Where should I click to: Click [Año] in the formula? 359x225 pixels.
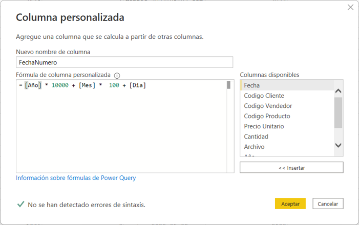click(33, 85)
